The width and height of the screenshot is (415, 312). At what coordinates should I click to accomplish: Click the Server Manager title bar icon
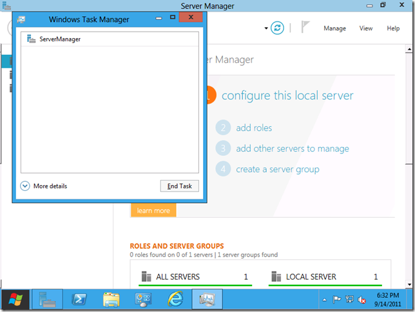click(6, 6)
